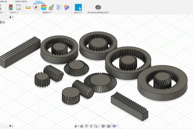
Task: Click the Fit zoom window icon
Action: coord(96,126)
